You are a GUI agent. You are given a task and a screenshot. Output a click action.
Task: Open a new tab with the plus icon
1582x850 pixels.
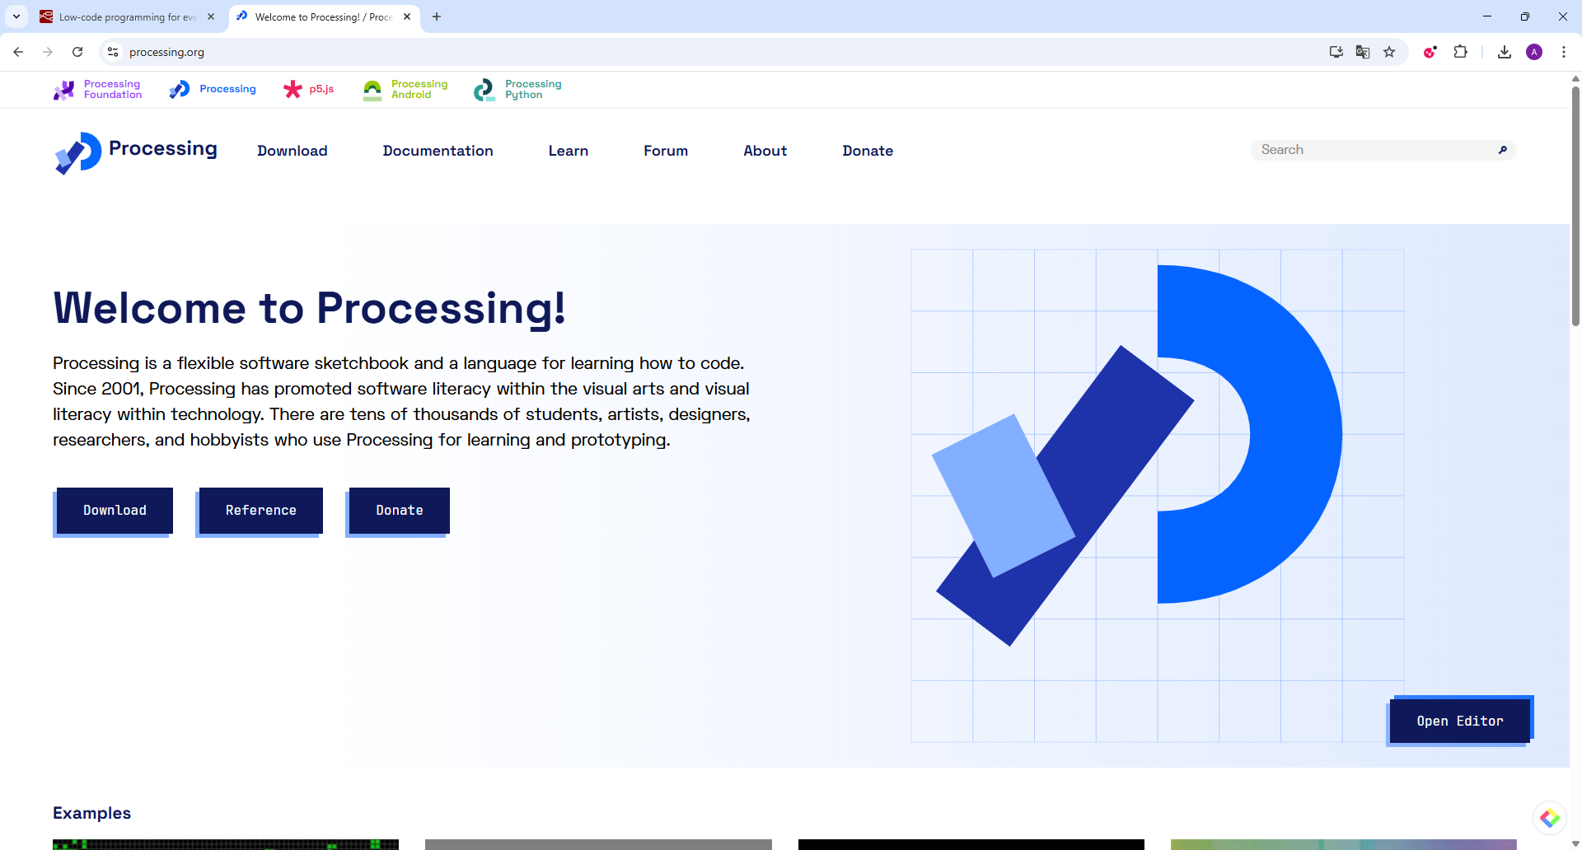pos(437,16)
